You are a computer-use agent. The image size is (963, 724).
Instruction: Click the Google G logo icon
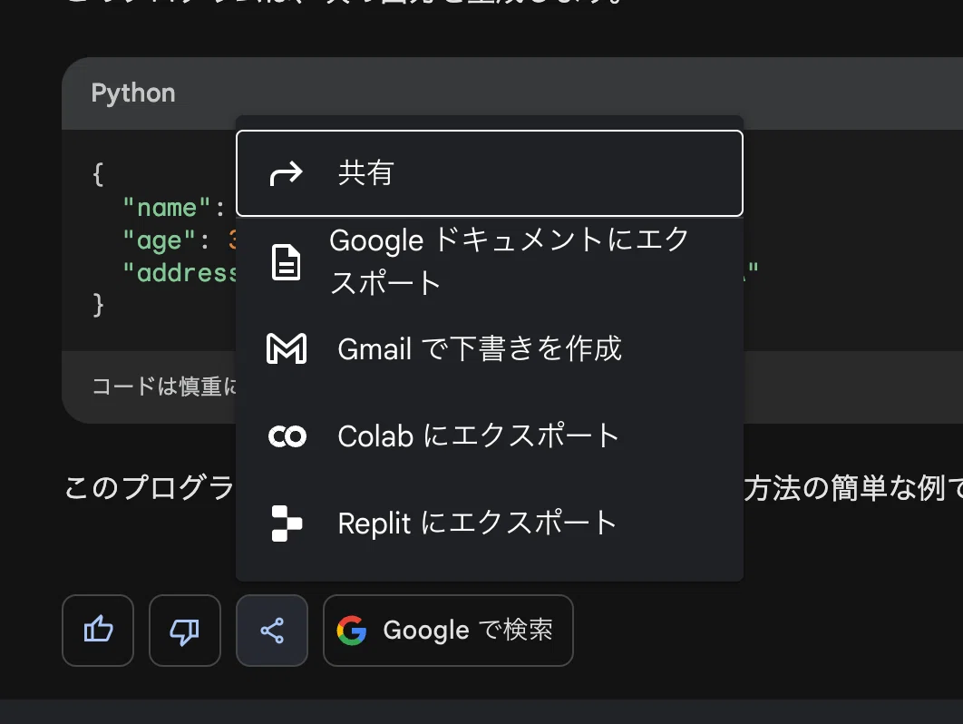pos(352,631)
